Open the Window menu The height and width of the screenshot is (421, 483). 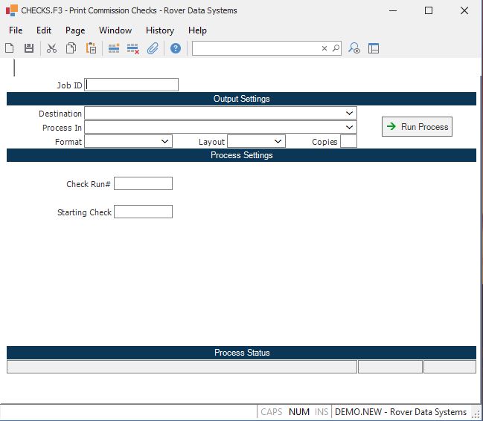(x=115, y=30)
